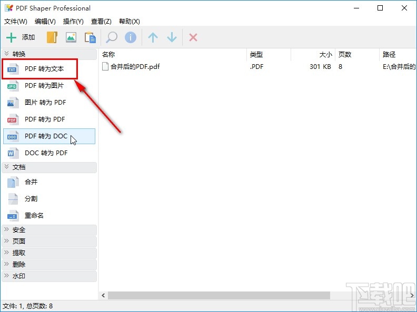Sort by the 类型 column header
This screenshot has width=417, height=312.
[269, 55]
